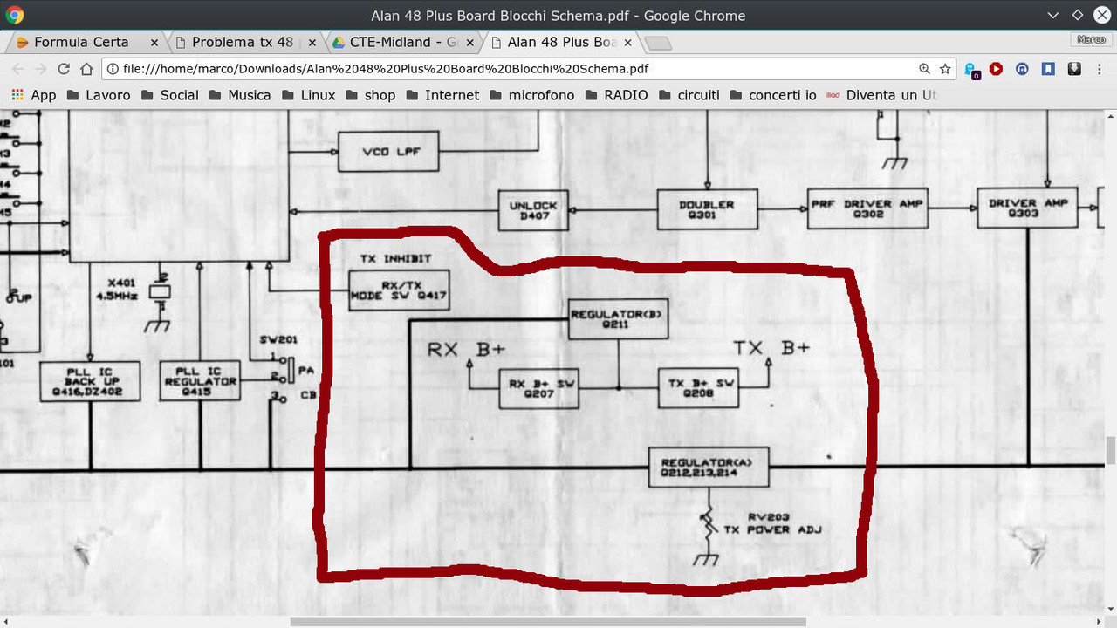The width and height of the screenshot is (1117, 628).
Task: Click the scroll-up arrow on the vertical scrollbar
Action: [1111, 116]
